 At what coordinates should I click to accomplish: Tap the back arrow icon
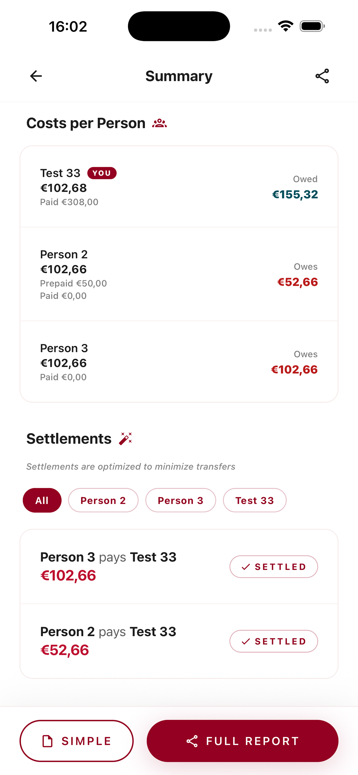point(36,76)
